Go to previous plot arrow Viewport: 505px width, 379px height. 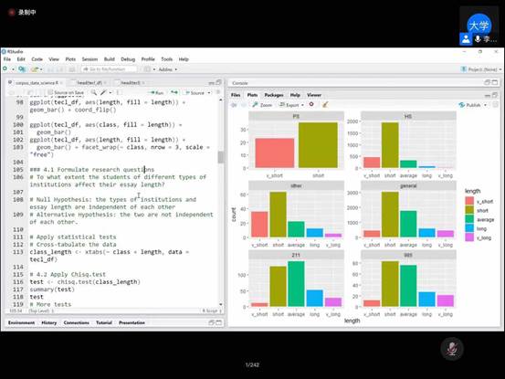[234, 105]
